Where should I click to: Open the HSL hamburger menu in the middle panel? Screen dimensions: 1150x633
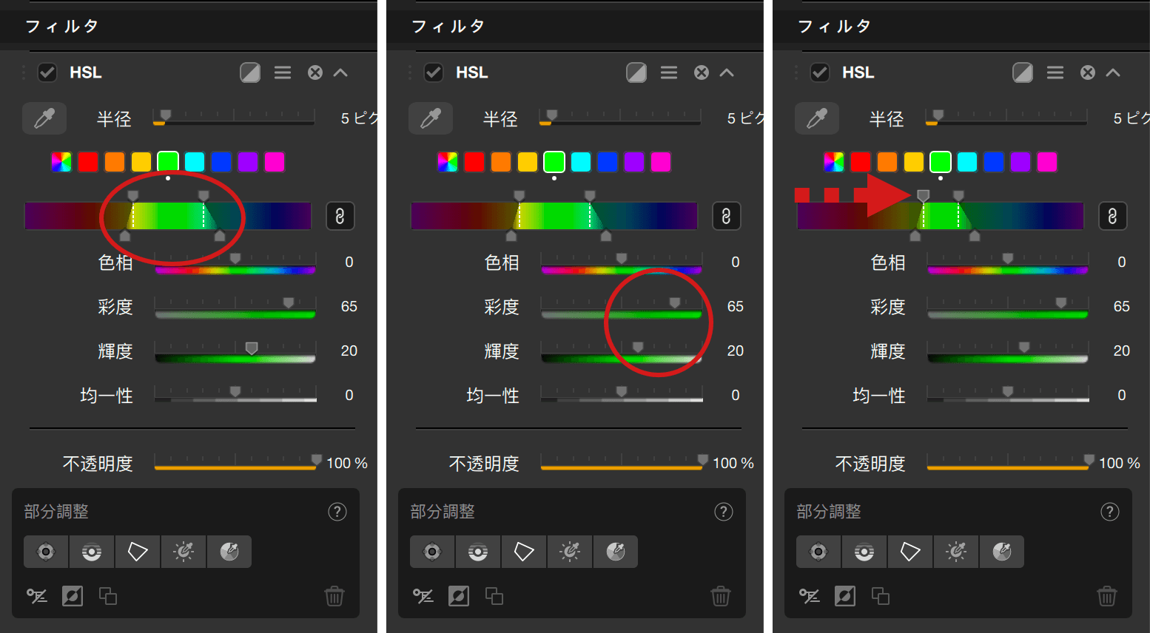669,72
